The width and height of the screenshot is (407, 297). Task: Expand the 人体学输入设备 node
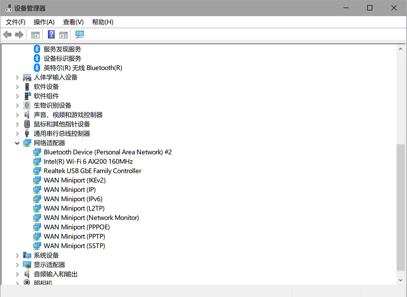tap(17, 77)
